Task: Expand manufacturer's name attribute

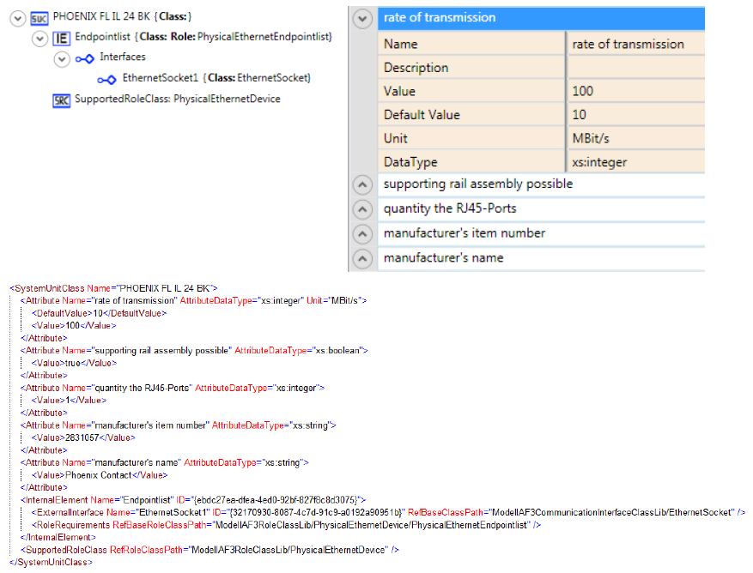Action: [363, 258]
